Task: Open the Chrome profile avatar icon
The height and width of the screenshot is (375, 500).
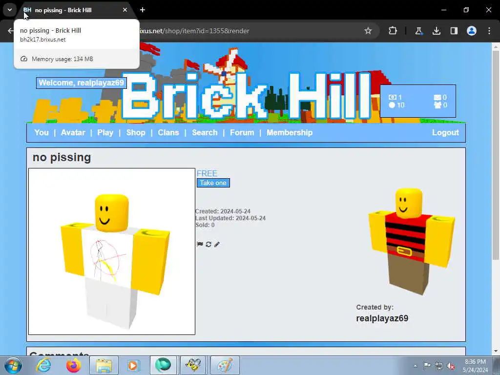Action: 472,31
